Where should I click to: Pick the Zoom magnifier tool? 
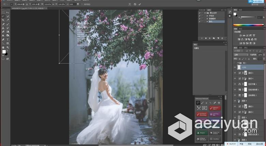point(8,47)
